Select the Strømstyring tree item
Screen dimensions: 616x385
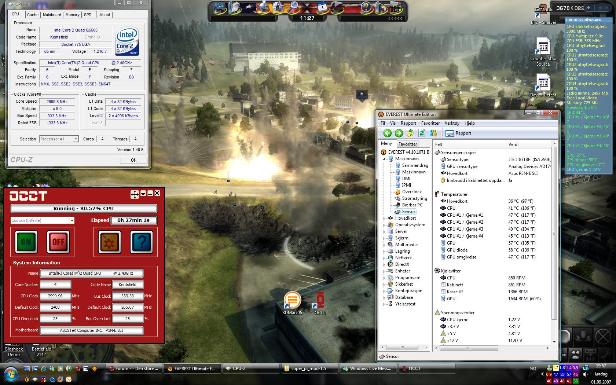coord(411,198)
